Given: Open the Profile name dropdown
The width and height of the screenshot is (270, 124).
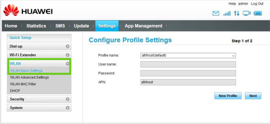Looking at the screenshot, I should (x=188, y=56).
